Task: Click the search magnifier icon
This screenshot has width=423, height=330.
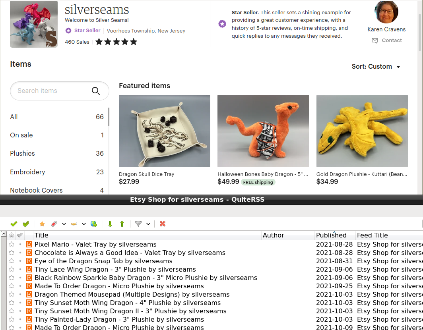Action: (96, 91)
